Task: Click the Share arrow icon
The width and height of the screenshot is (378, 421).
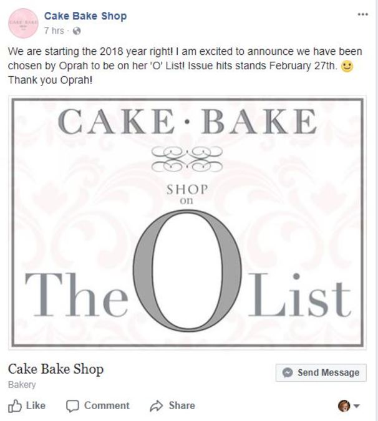Action: 157,406
